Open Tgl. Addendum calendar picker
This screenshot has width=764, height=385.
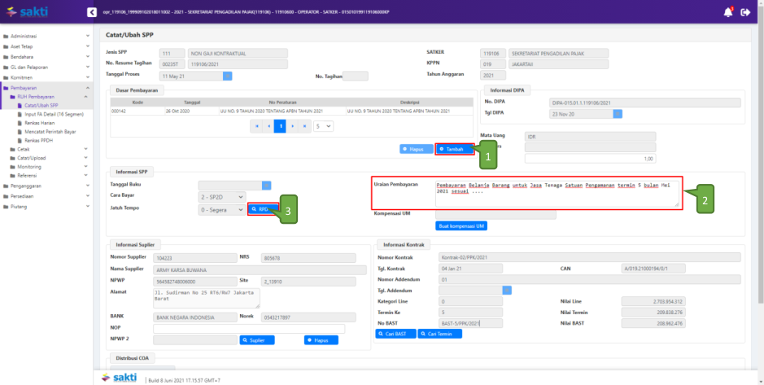(508, 290)
